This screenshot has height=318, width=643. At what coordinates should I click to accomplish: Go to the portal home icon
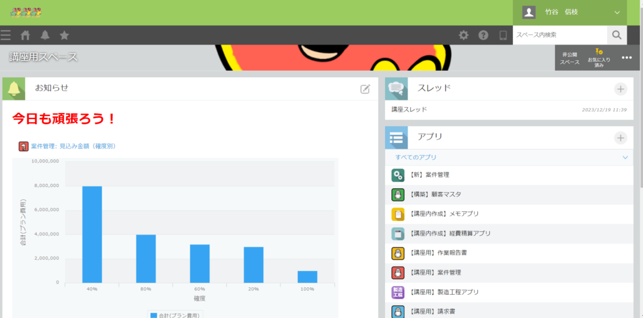click(25, 36)
